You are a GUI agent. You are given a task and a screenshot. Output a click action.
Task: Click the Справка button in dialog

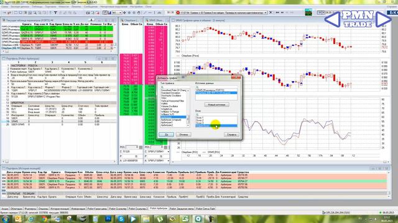coord(231,134)
